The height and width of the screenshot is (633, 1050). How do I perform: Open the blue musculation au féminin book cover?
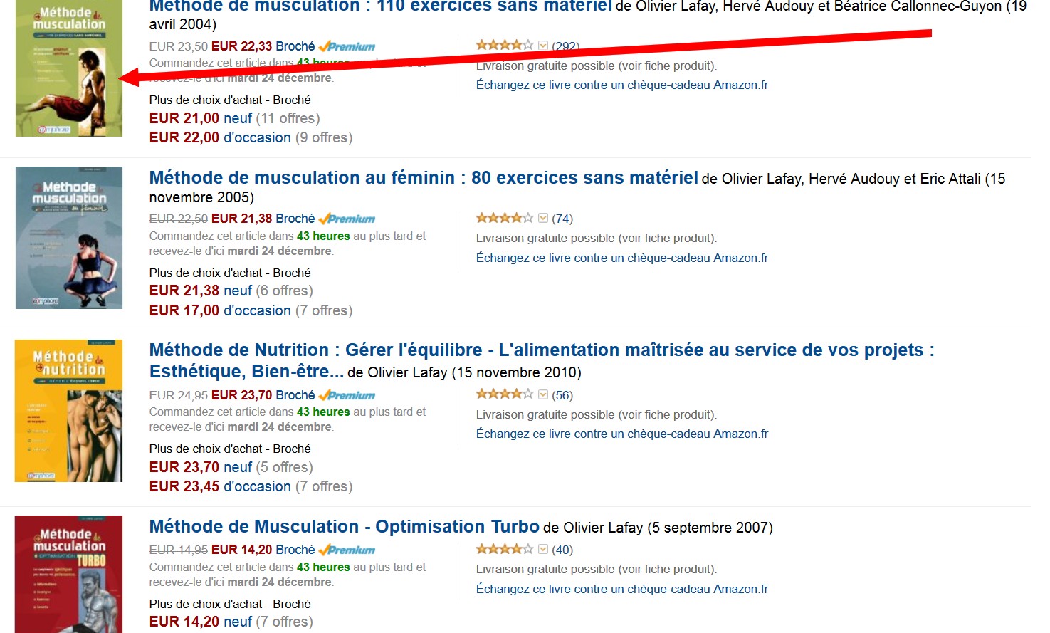pos(69,238)
